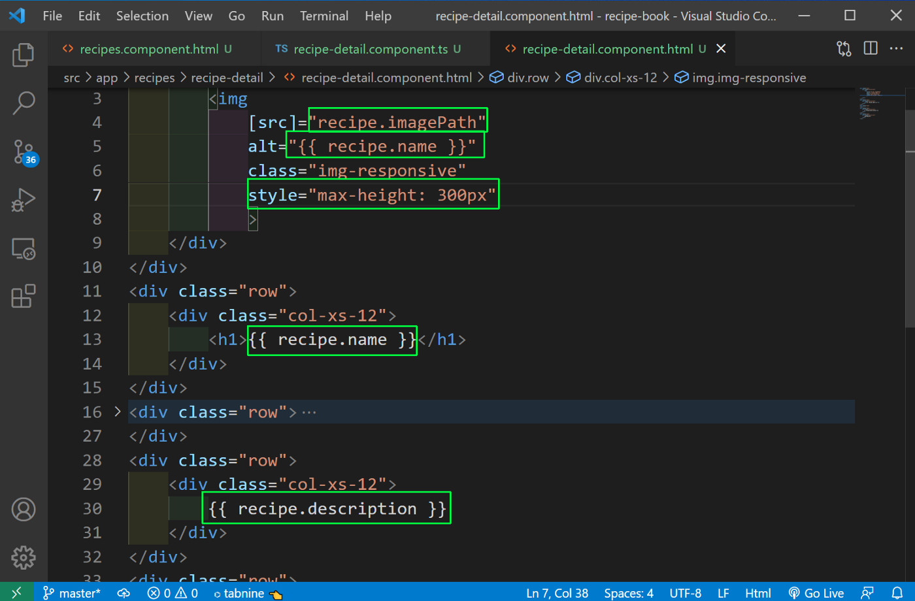The width and height of the screenshot is (915, 601).
Task: Close the recipe-detail.component.html tab
Action: point(721,48)
